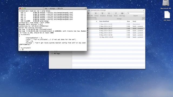Click the mongod2.conf process line in Terminal
The image size is (173, 97).
click(x=47, y=14)
